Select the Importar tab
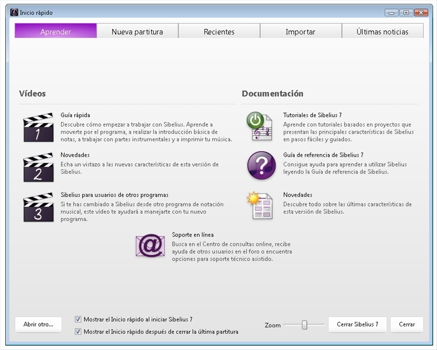 point(301,31)
